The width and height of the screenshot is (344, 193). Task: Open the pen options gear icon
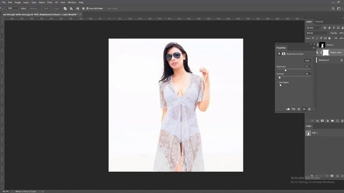(x=83, y=9)
